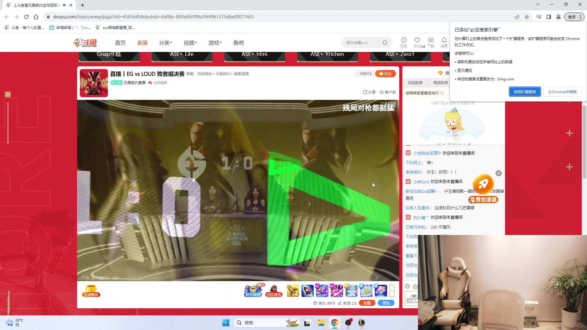This screenshot has height=330, width=587.
Task: Select the ASE丶Zero1 streamer tab
Action: click(400, 56)
